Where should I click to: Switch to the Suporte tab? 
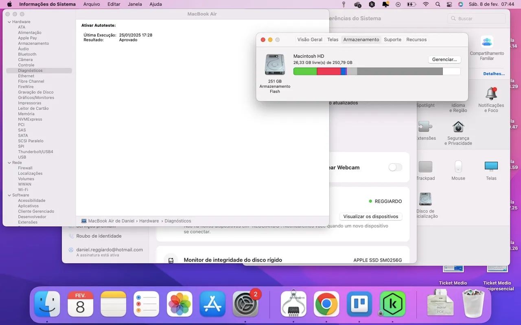click(x=392, y=39)
